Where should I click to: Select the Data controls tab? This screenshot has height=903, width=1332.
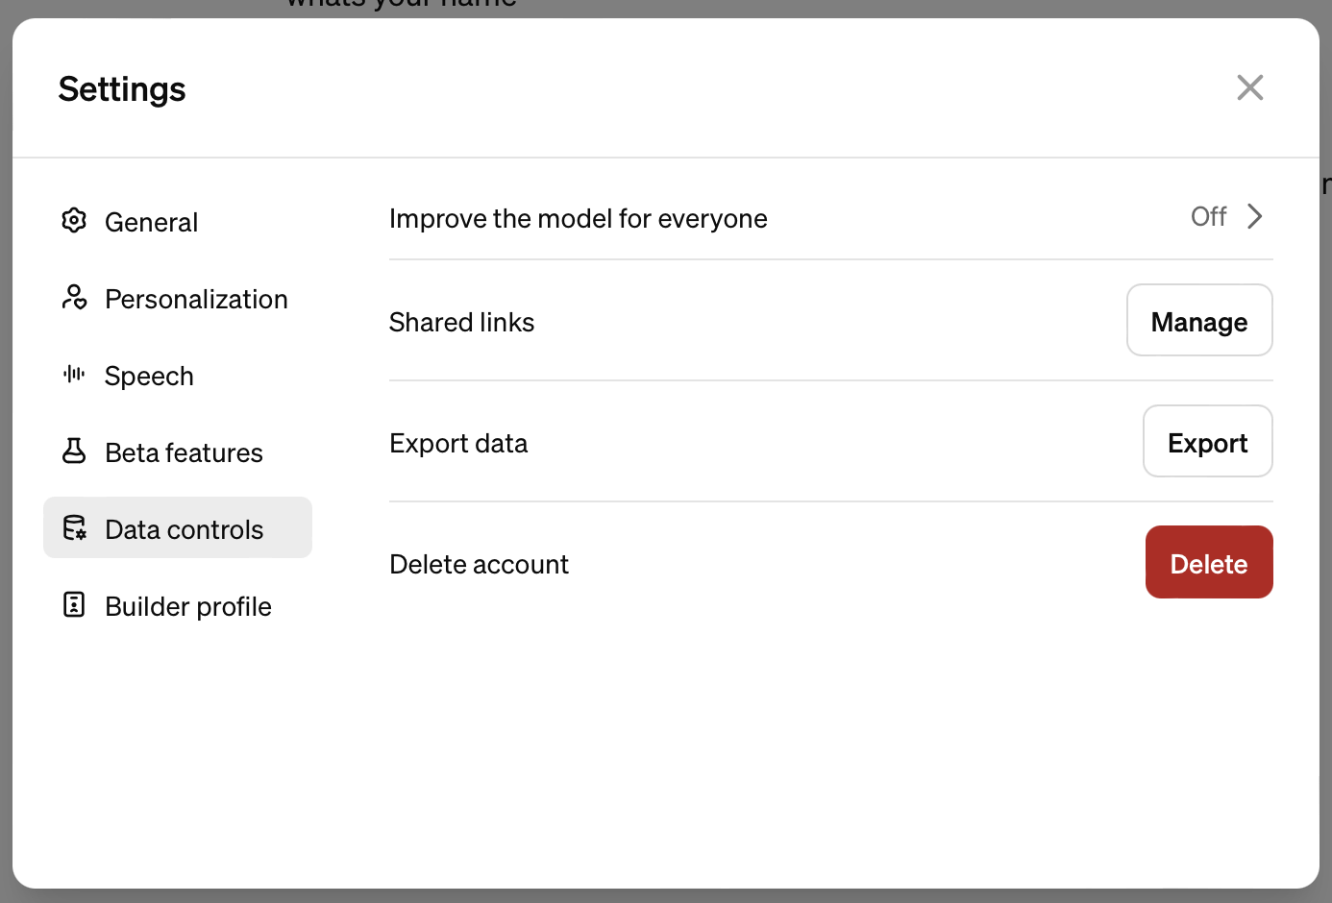point(184,529)
